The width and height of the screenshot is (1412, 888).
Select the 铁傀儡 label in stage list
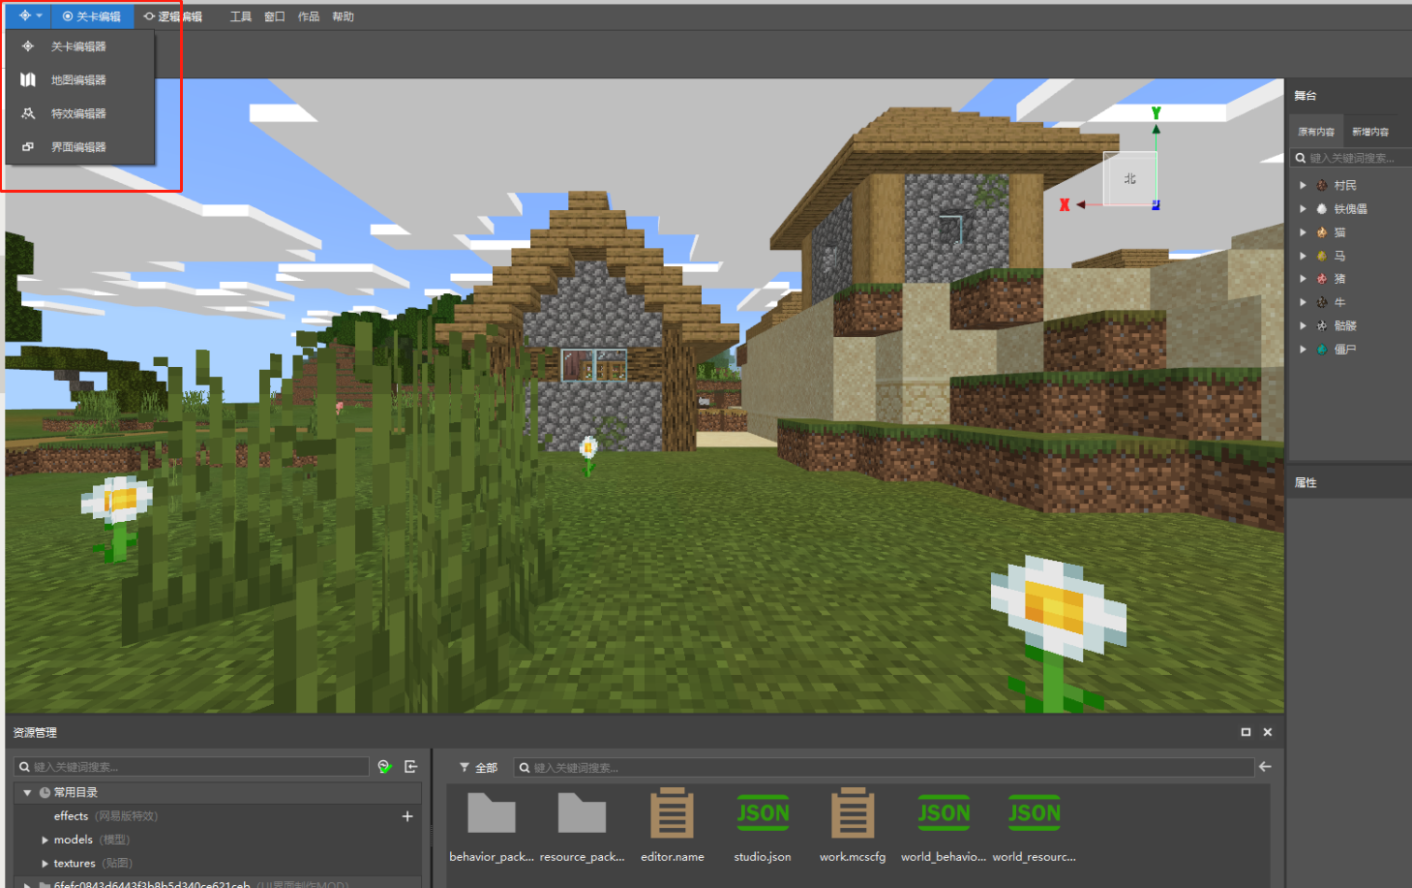pyautogui.click(x=1350, y=208)
